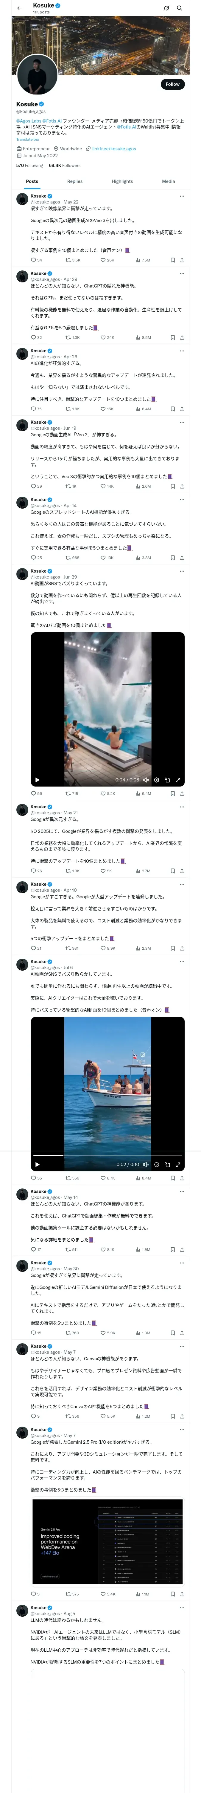Viewport: 201px width, 1793px height.
Task: Click the search magnifier icon in the header
Action: tap(180, 8)
